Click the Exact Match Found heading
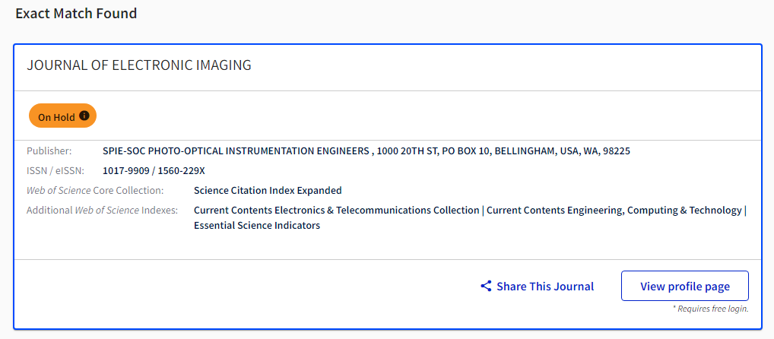Image resolution: width=774 pixels, height=339 pixels. click(x=76, y=14)
